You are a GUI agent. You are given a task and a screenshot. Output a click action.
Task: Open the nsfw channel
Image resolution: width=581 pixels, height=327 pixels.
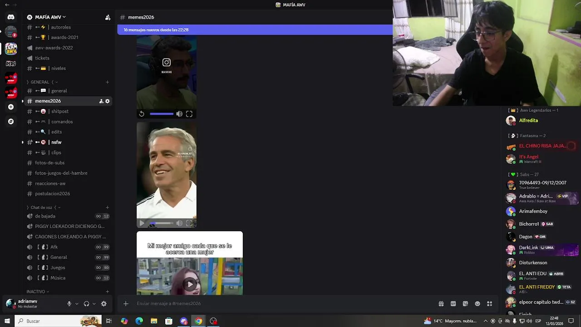pos(68,142)
